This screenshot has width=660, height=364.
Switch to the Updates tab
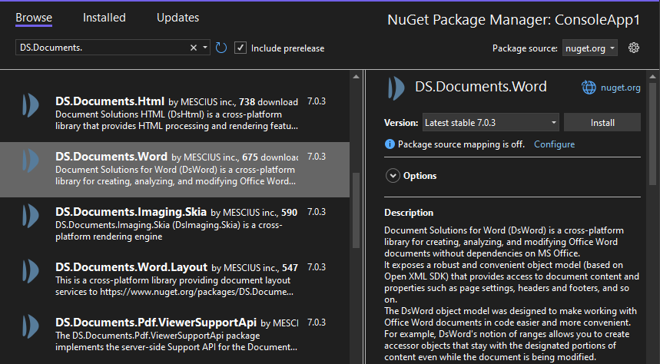[x=177, y=18]
